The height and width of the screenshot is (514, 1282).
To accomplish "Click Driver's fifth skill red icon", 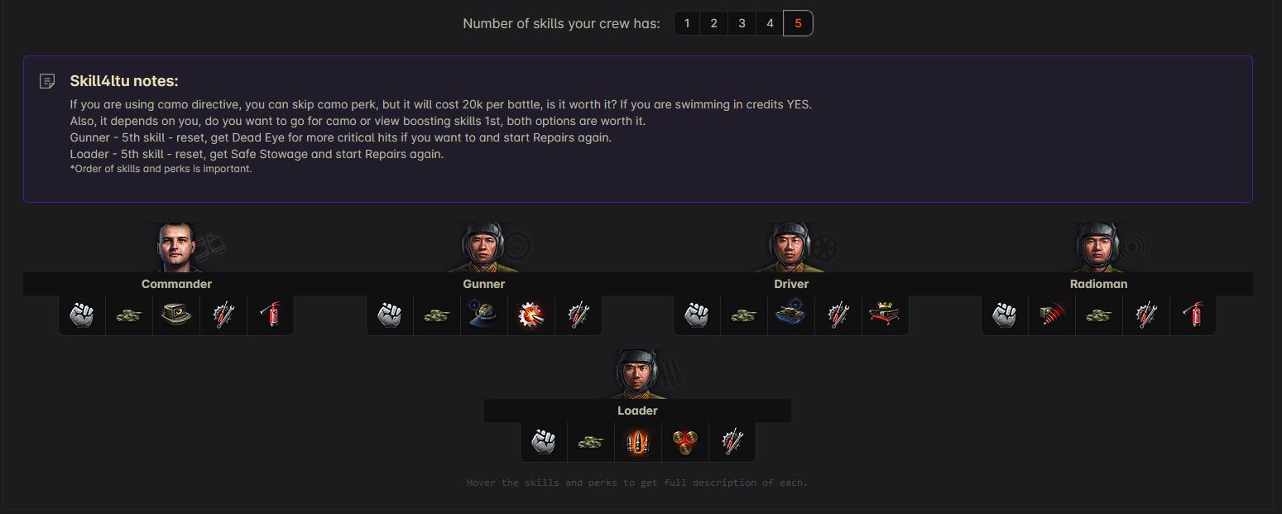I will point(886,315).
